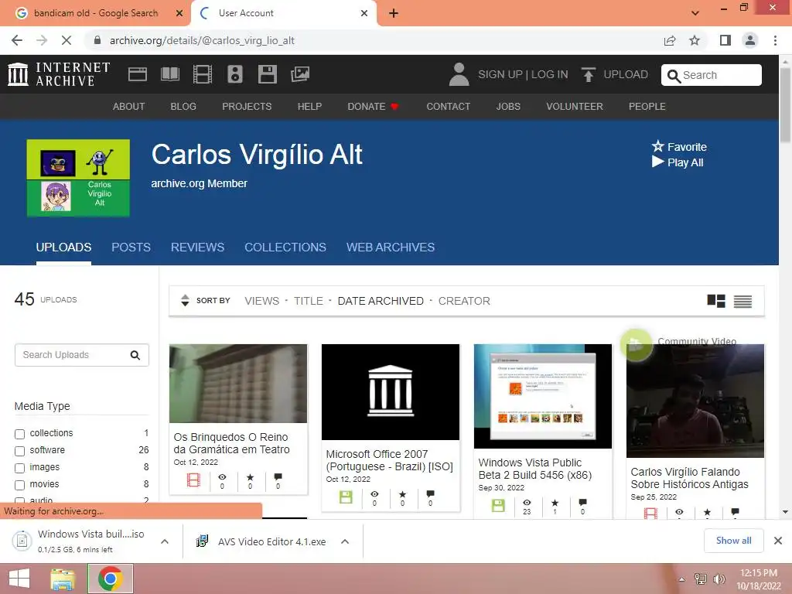
Task: Open the VOLUNTEER link
Action: [575, 107]
